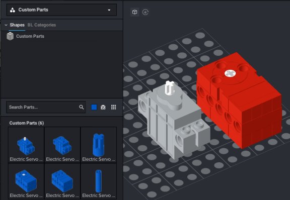Image resolution: width=290 pixels, height=200 pixels.
Task: Switch to the BL Categories tab
Action: coord(42,25)
